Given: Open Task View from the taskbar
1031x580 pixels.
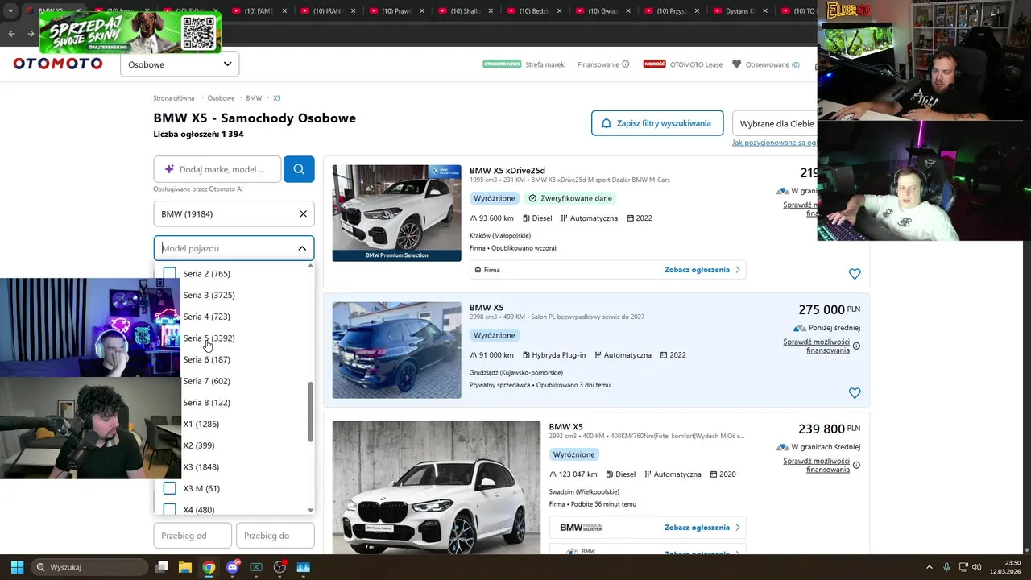Looking at the screenshot, I should coord(162,567).
